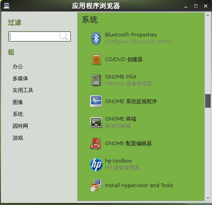Click the magnifier icon in filter box
212x205 pixels.
[63, 36]
